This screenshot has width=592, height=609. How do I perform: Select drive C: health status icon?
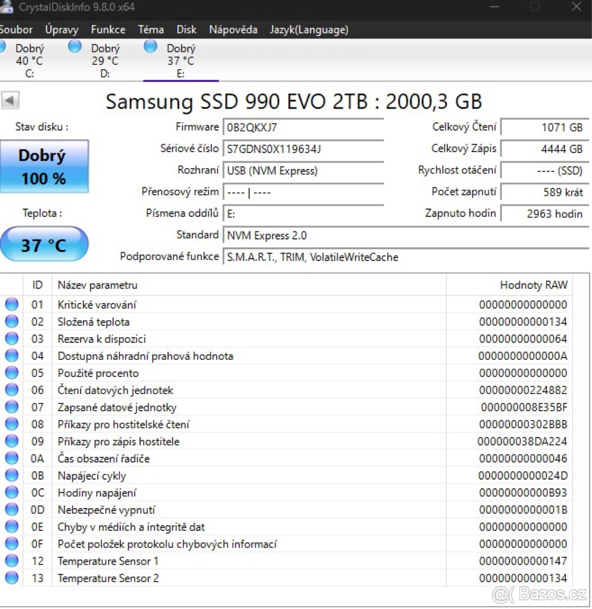click(x=4, y=46)
